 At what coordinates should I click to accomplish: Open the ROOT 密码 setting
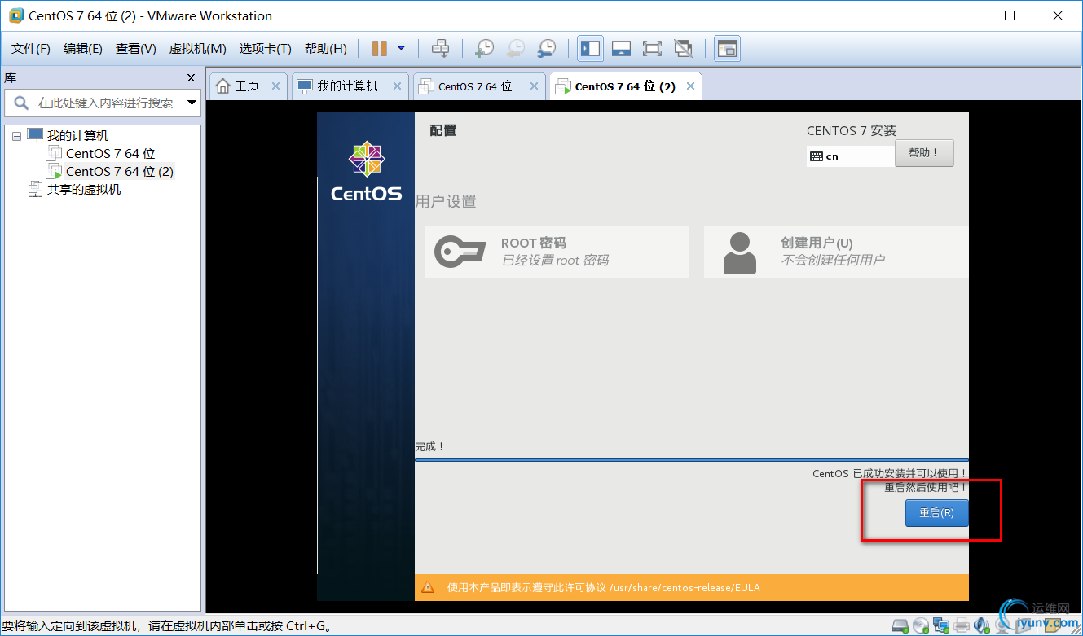557,252
